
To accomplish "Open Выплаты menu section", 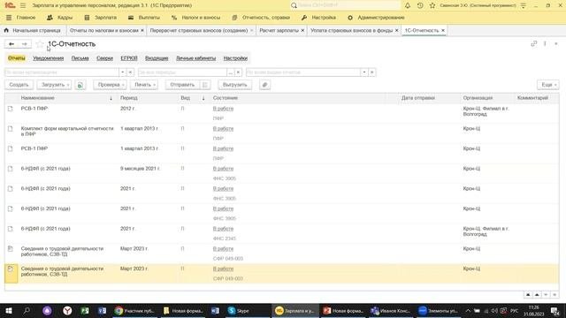I will point(144,18).
